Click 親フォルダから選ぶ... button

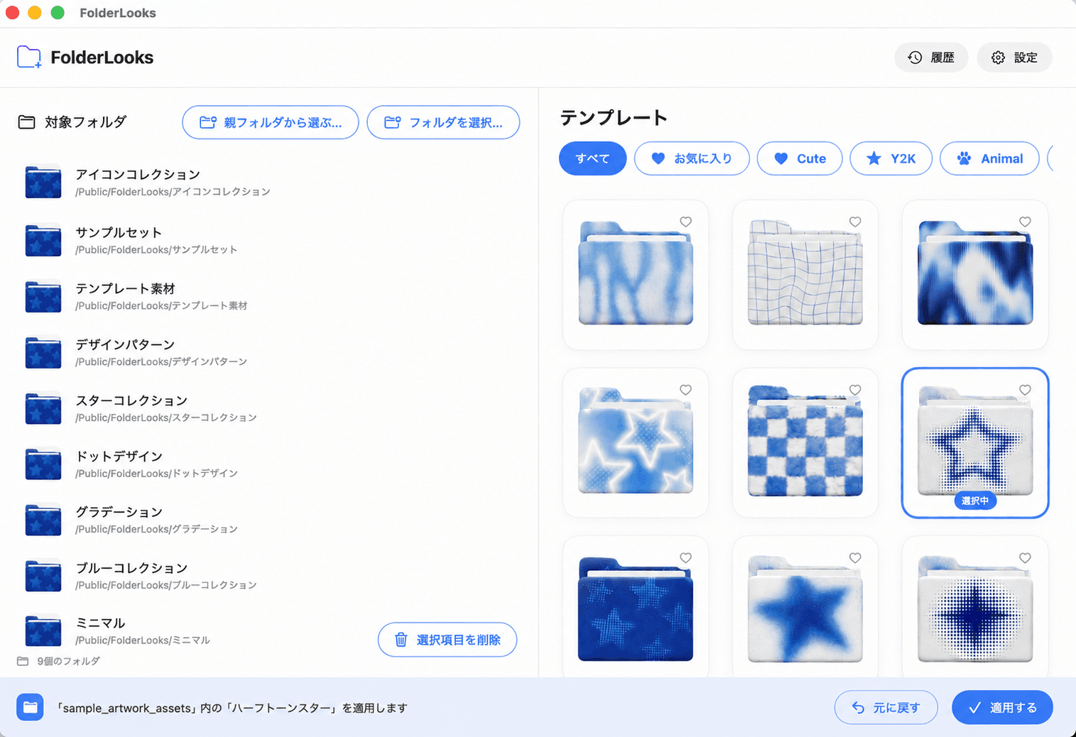tap(271, 123)
